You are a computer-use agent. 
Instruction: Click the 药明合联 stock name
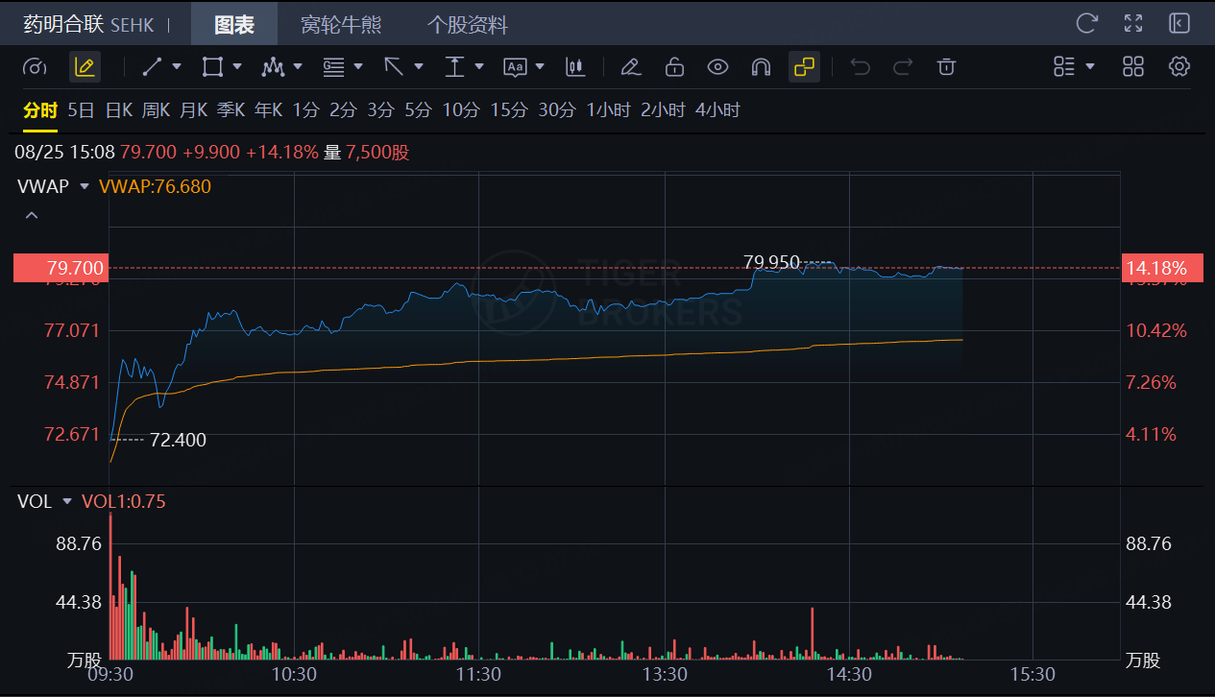[63, 24]
